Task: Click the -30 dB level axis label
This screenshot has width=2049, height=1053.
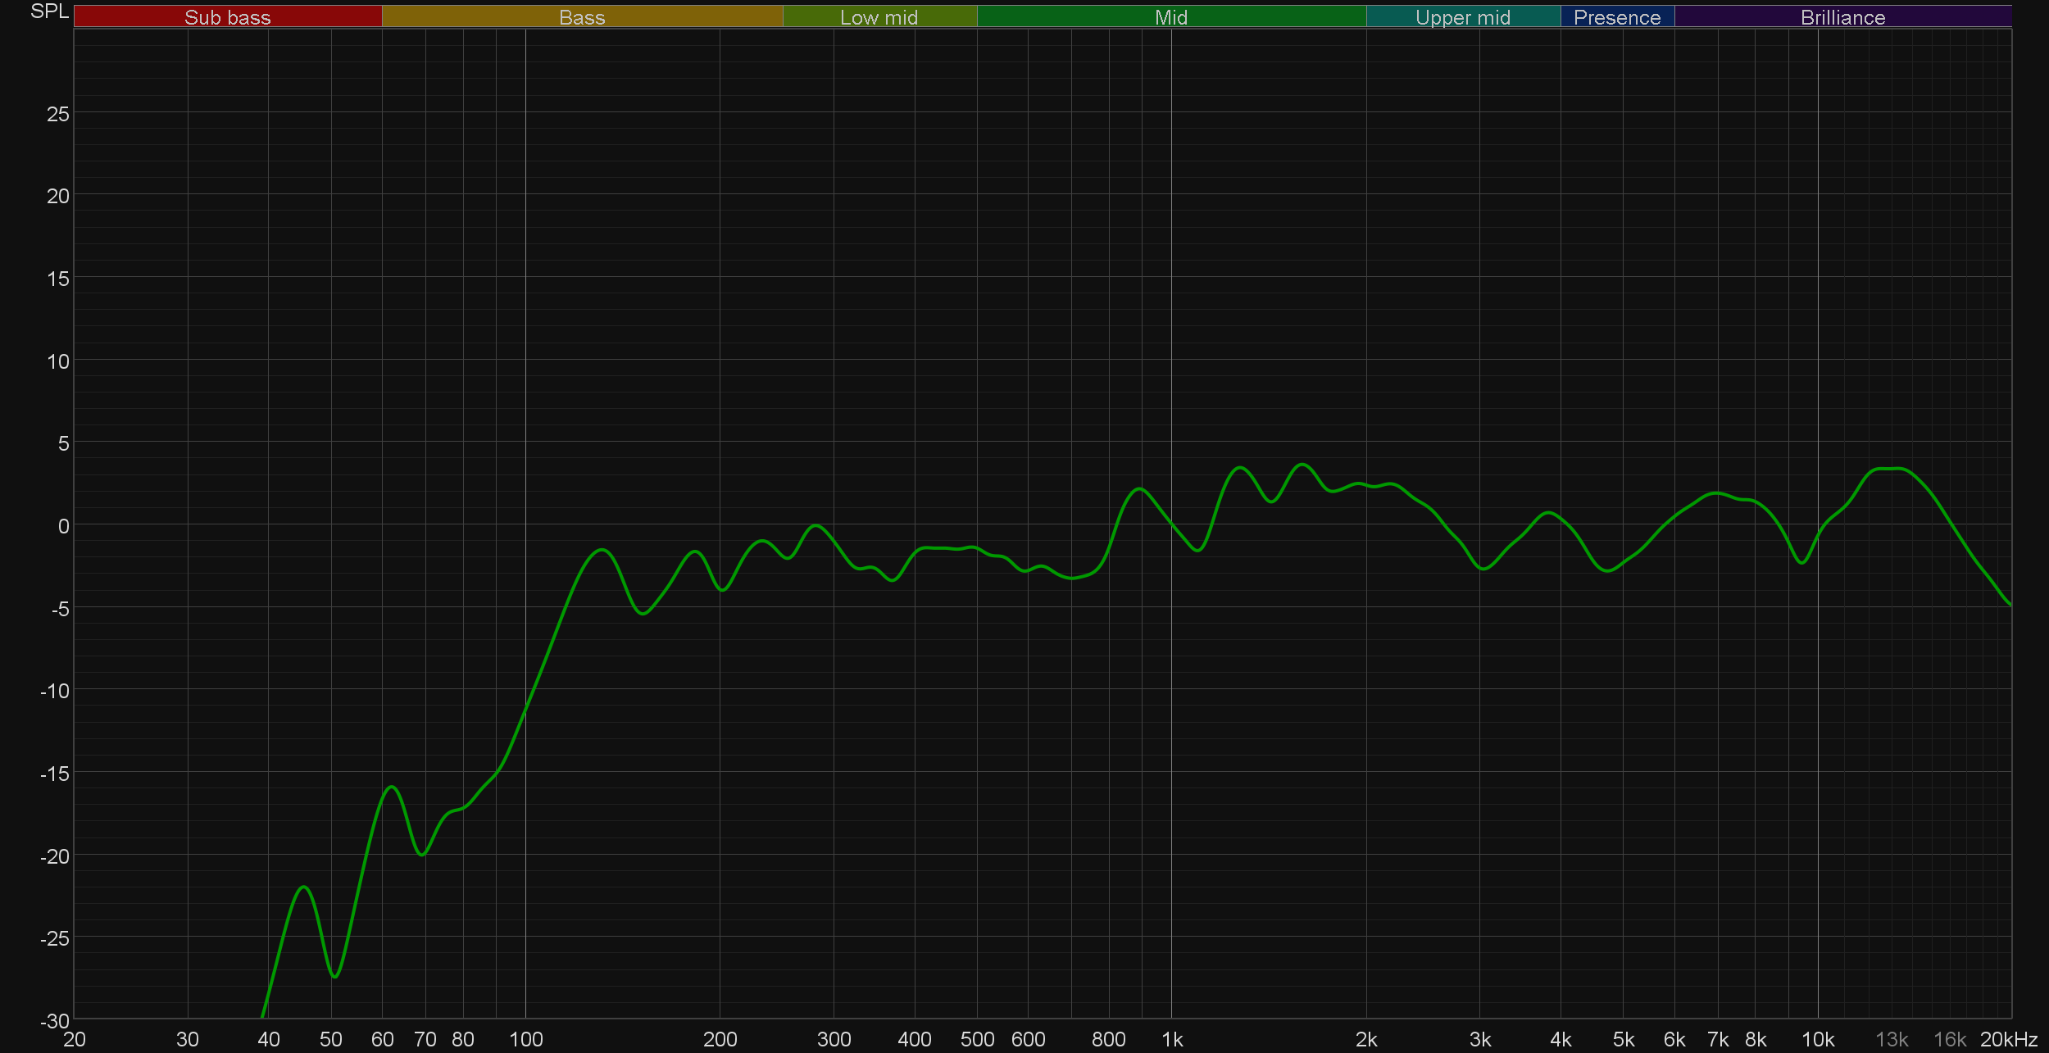Action: click(55, 1021)
